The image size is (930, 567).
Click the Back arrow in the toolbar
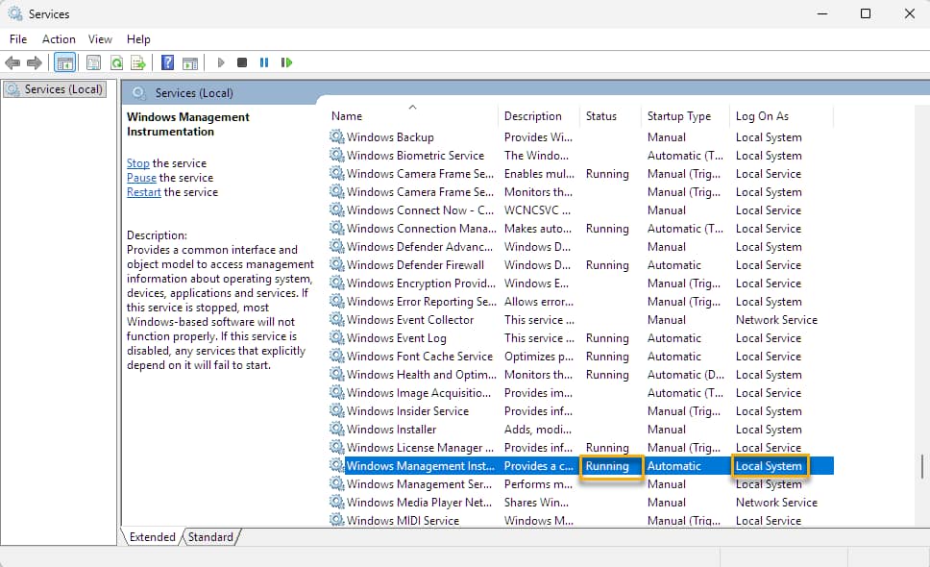(x=12, y=62)
